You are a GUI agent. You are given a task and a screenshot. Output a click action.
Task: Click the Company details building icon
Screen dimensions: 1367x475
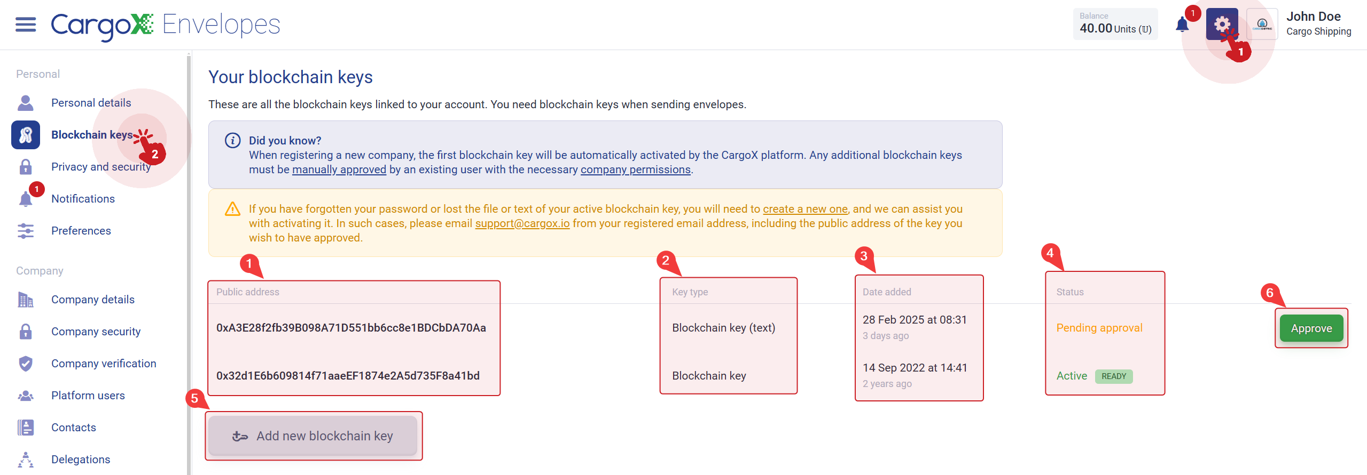[x=26, y=300]
